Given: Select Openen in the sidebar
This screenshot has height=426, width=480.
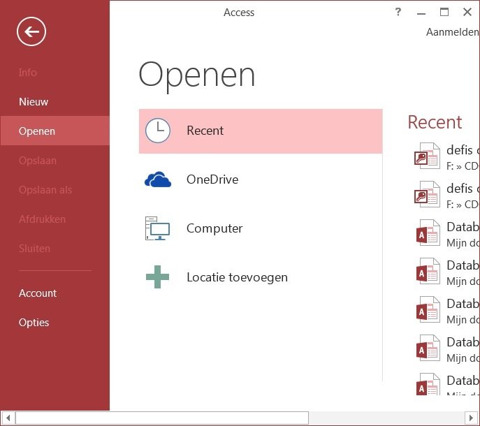Looking at the screenshot, I should [54, 131].
